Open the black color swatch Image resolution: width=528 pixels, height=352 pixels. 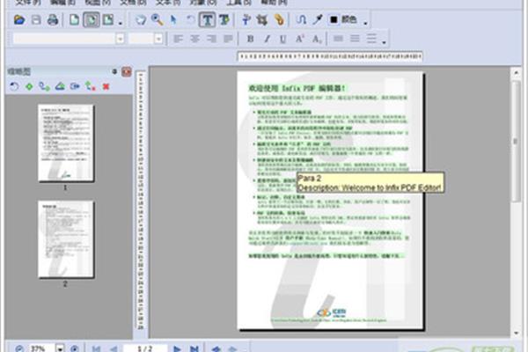(334, 20)
